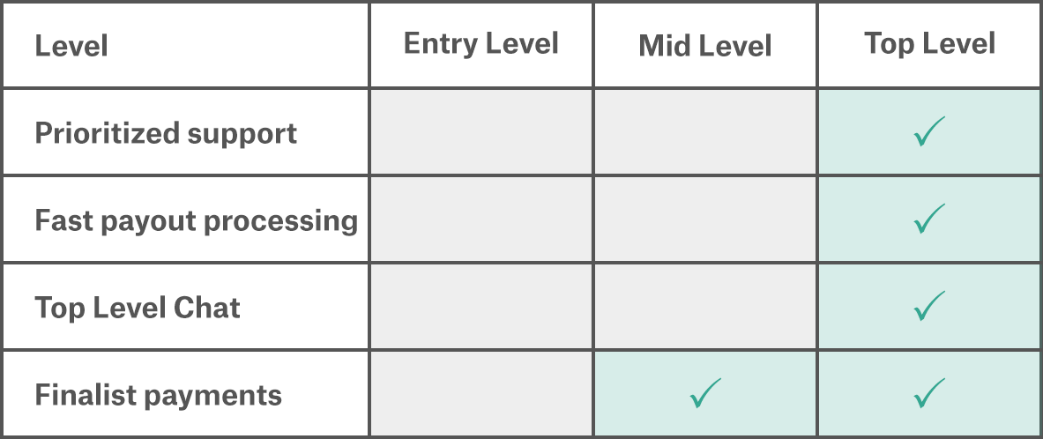Click the empty Mid Level Prioritized support cell

pyautogui.click(x=705, y=132)
